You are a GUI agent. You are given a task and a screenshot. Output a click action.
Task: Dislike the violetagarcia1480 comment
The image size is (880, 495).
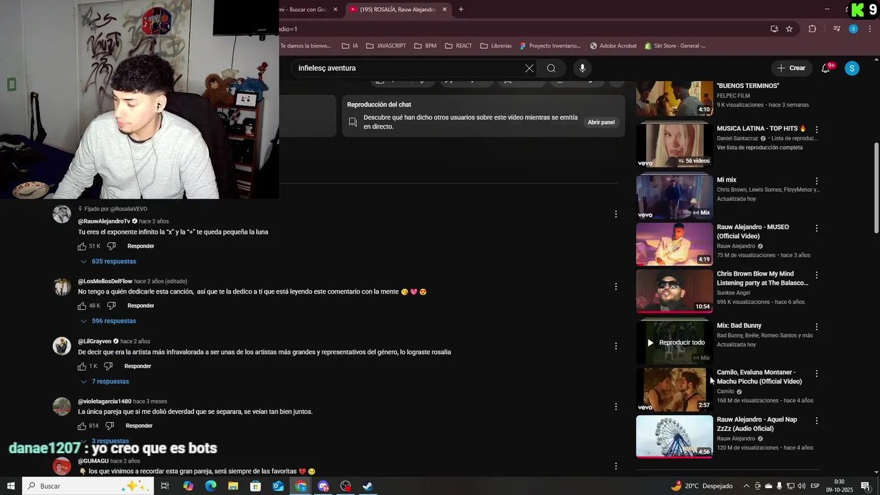coord(109,426)
